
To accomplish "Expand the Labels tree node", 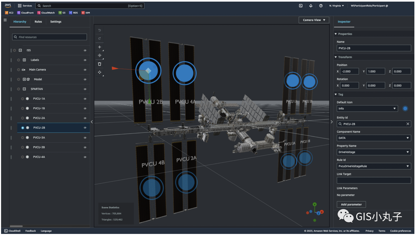I will (24, 60).
